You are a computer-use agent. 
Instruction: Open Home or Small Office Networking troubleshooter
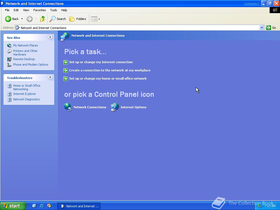tap(27, 87)
